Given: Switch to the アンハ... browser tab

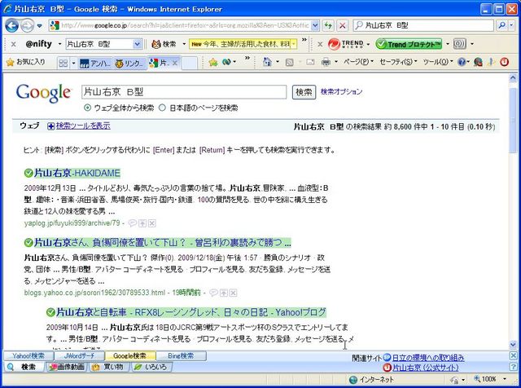Looking at the screenshot, I should [96, 63].
